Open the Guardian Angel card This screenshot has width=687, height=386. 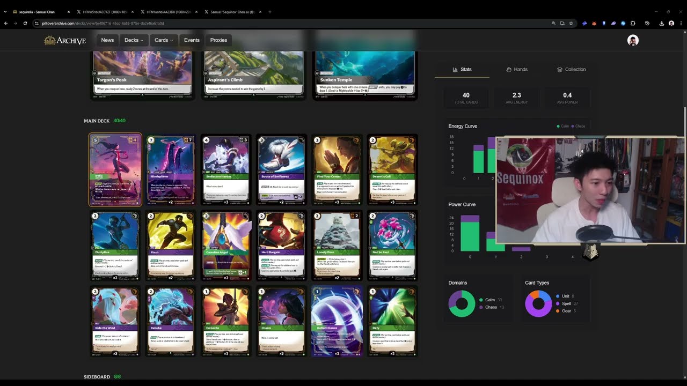click(226, 246)
